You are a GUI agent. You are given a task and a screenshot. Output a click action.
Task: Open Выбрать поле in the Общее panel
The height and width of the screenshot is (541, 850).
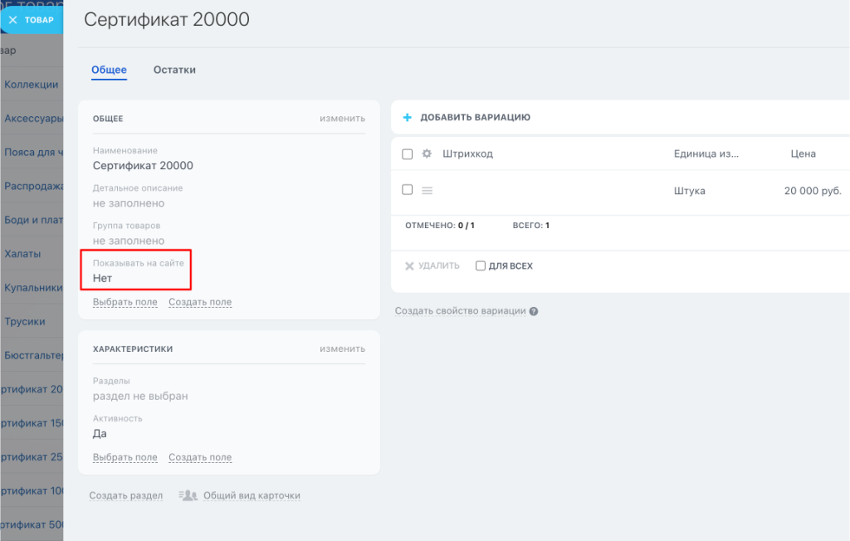click(125, 302)
